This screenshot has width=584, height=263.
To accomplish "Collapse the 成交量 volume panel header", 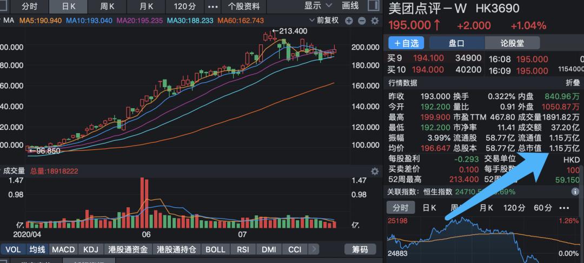I will point(1,171).
